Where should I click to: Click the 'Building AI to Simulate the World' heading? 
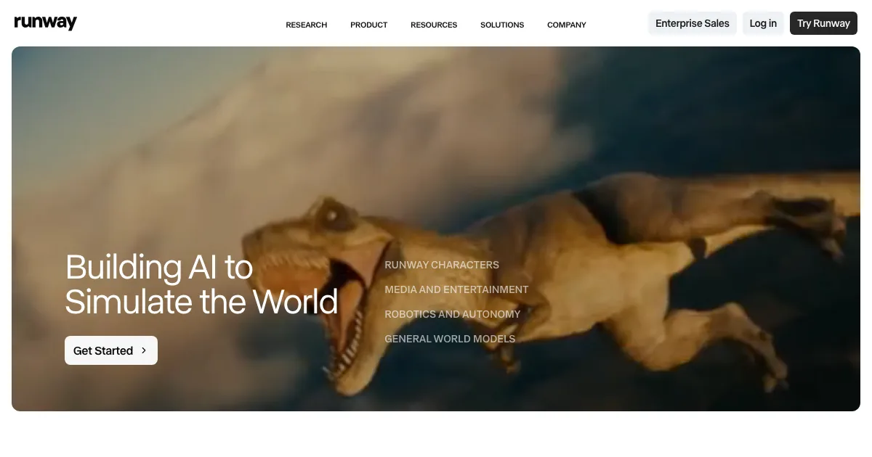pos(201,284)
